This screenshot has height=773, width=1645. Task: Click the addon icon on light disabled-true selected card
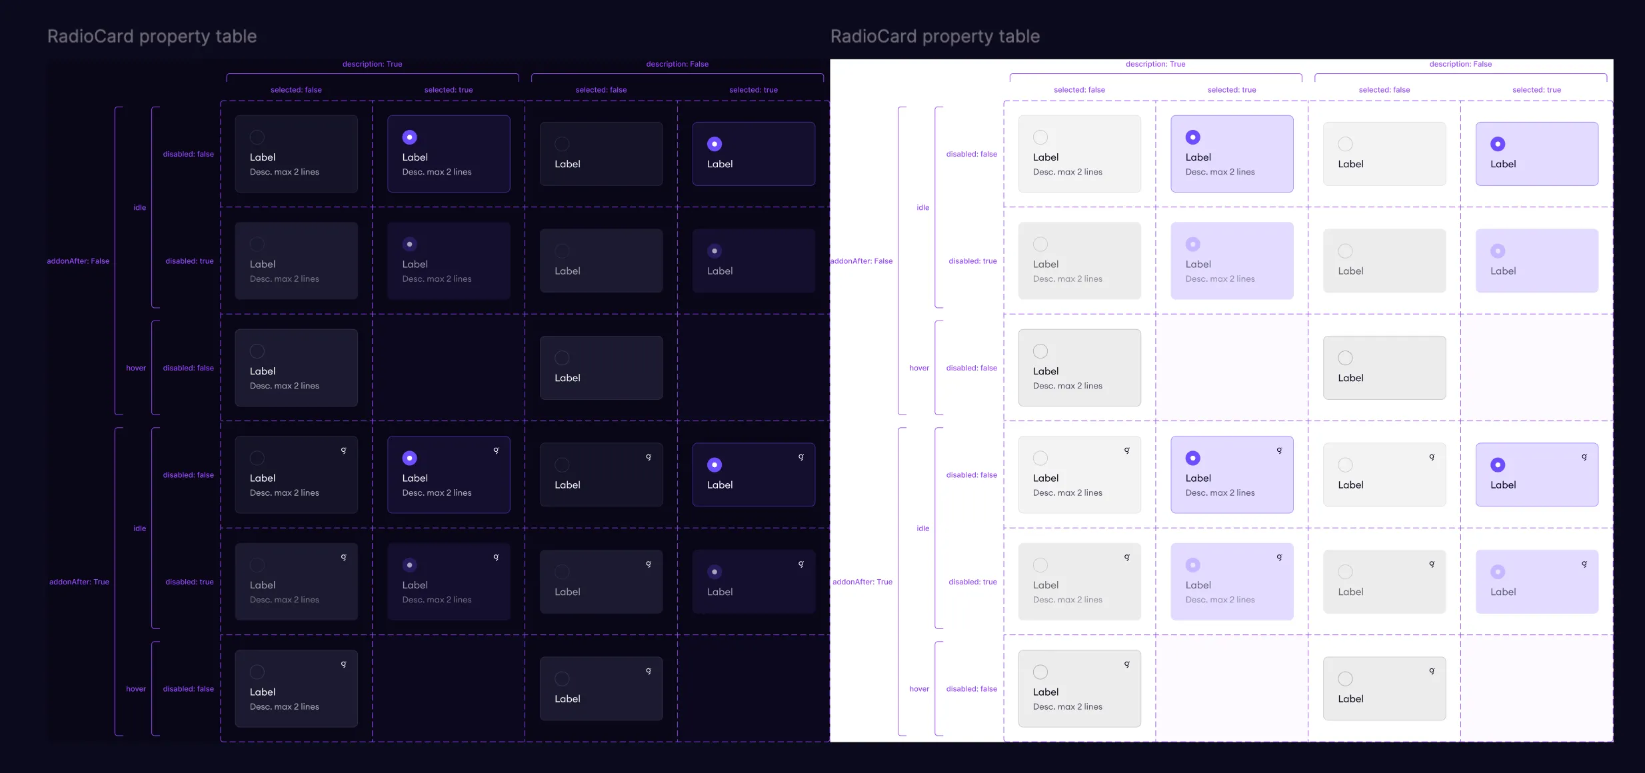pos(1279,557)
